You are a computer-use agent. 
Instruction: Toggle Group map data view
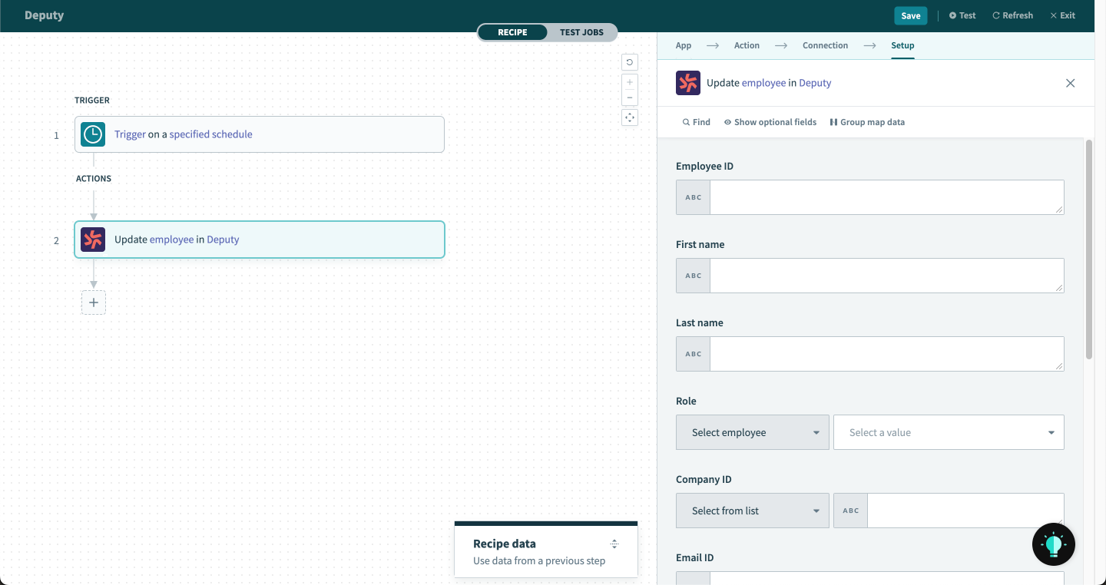[x=867, y=122]
